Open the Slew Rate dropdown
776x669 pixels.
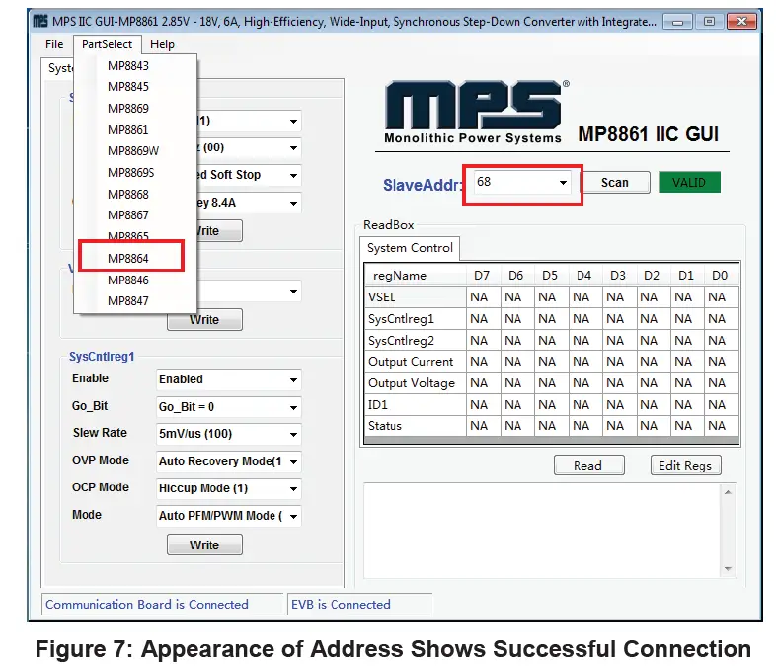pos(229,434)
